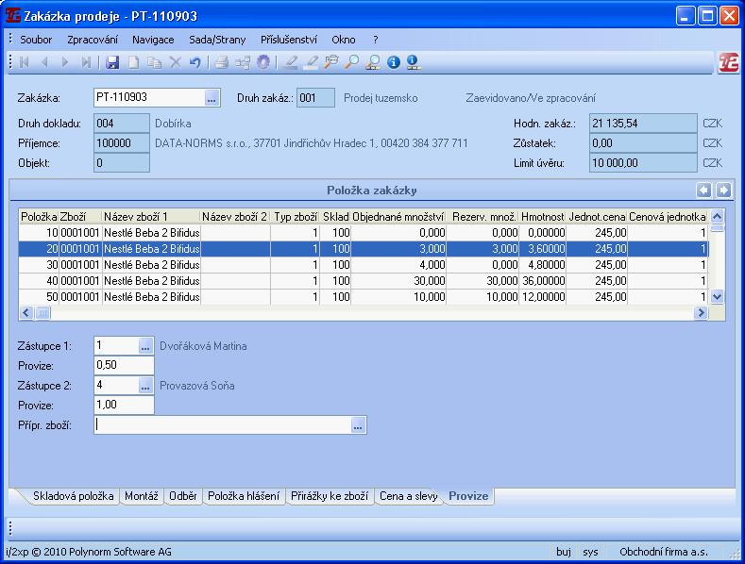Image resolution: width=745 pixels, height=564 pixels.
Task: Open Zakázka lookup ellipsis button
Action: click(212, 98)
